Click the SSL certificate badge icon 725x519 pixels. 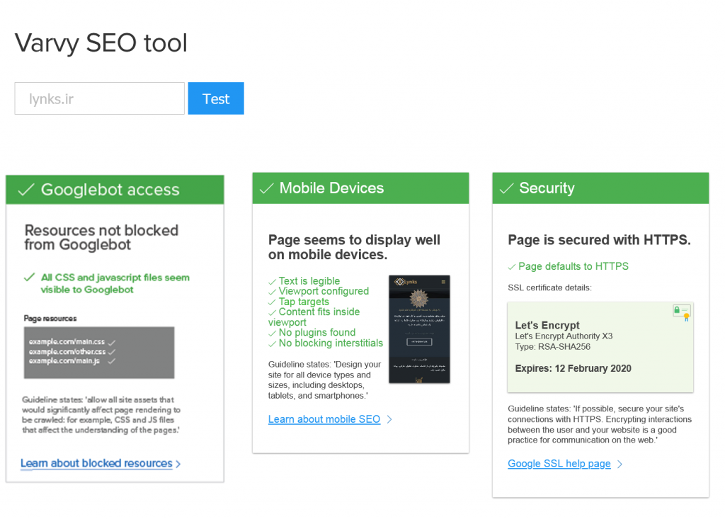point(682,312)
